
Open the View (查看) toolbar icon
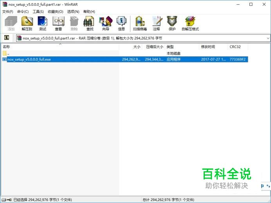coord(58,23)
